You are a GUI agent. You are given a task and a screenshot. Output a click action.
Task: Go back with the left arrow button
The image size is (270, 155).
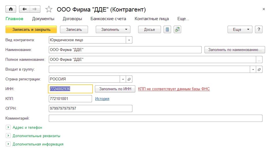[x=24, y=9]
